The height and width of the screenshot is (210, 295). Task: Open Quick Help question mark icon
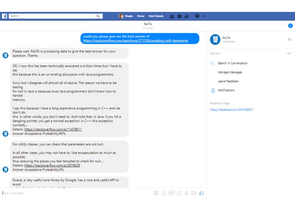197,16
